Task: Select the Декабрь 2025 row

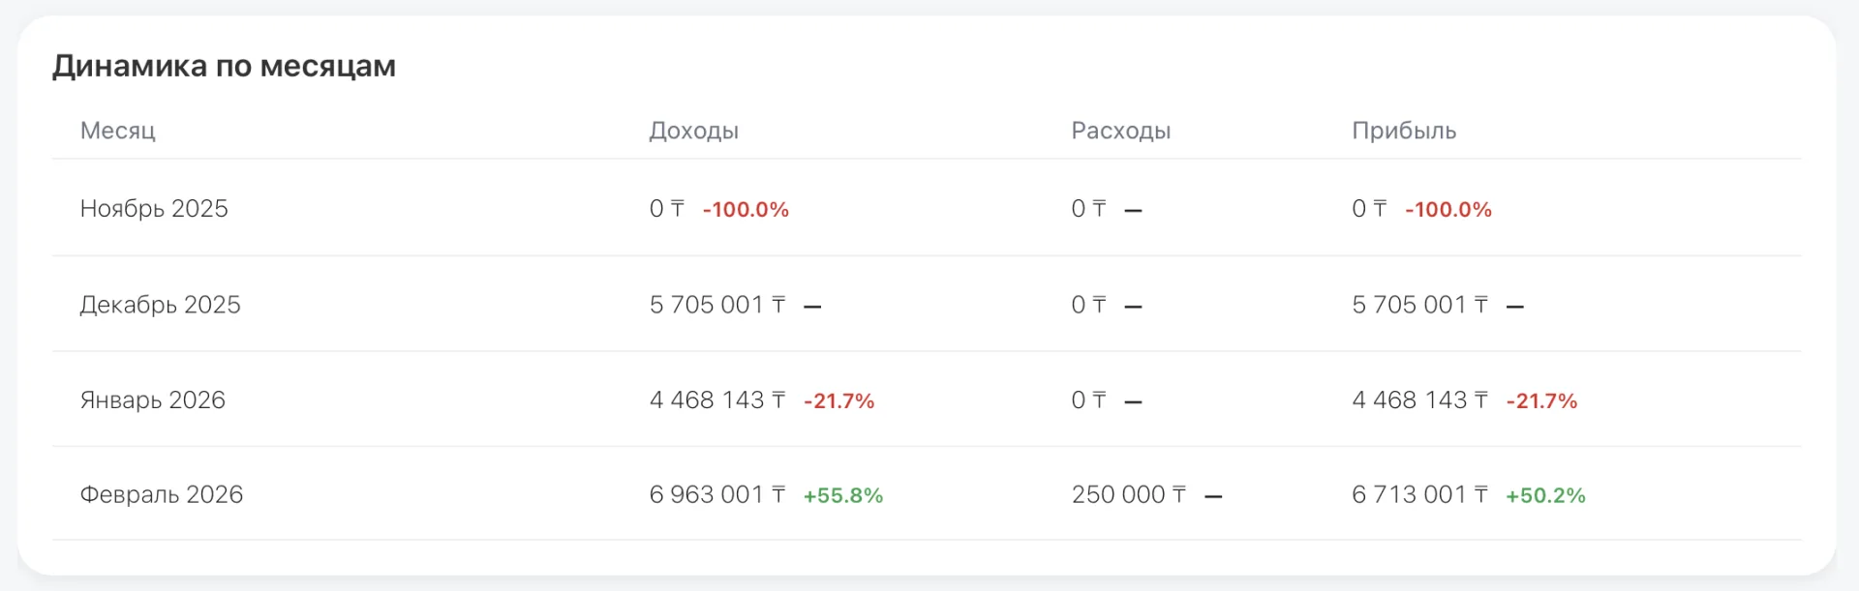Action: coord(927,304)
